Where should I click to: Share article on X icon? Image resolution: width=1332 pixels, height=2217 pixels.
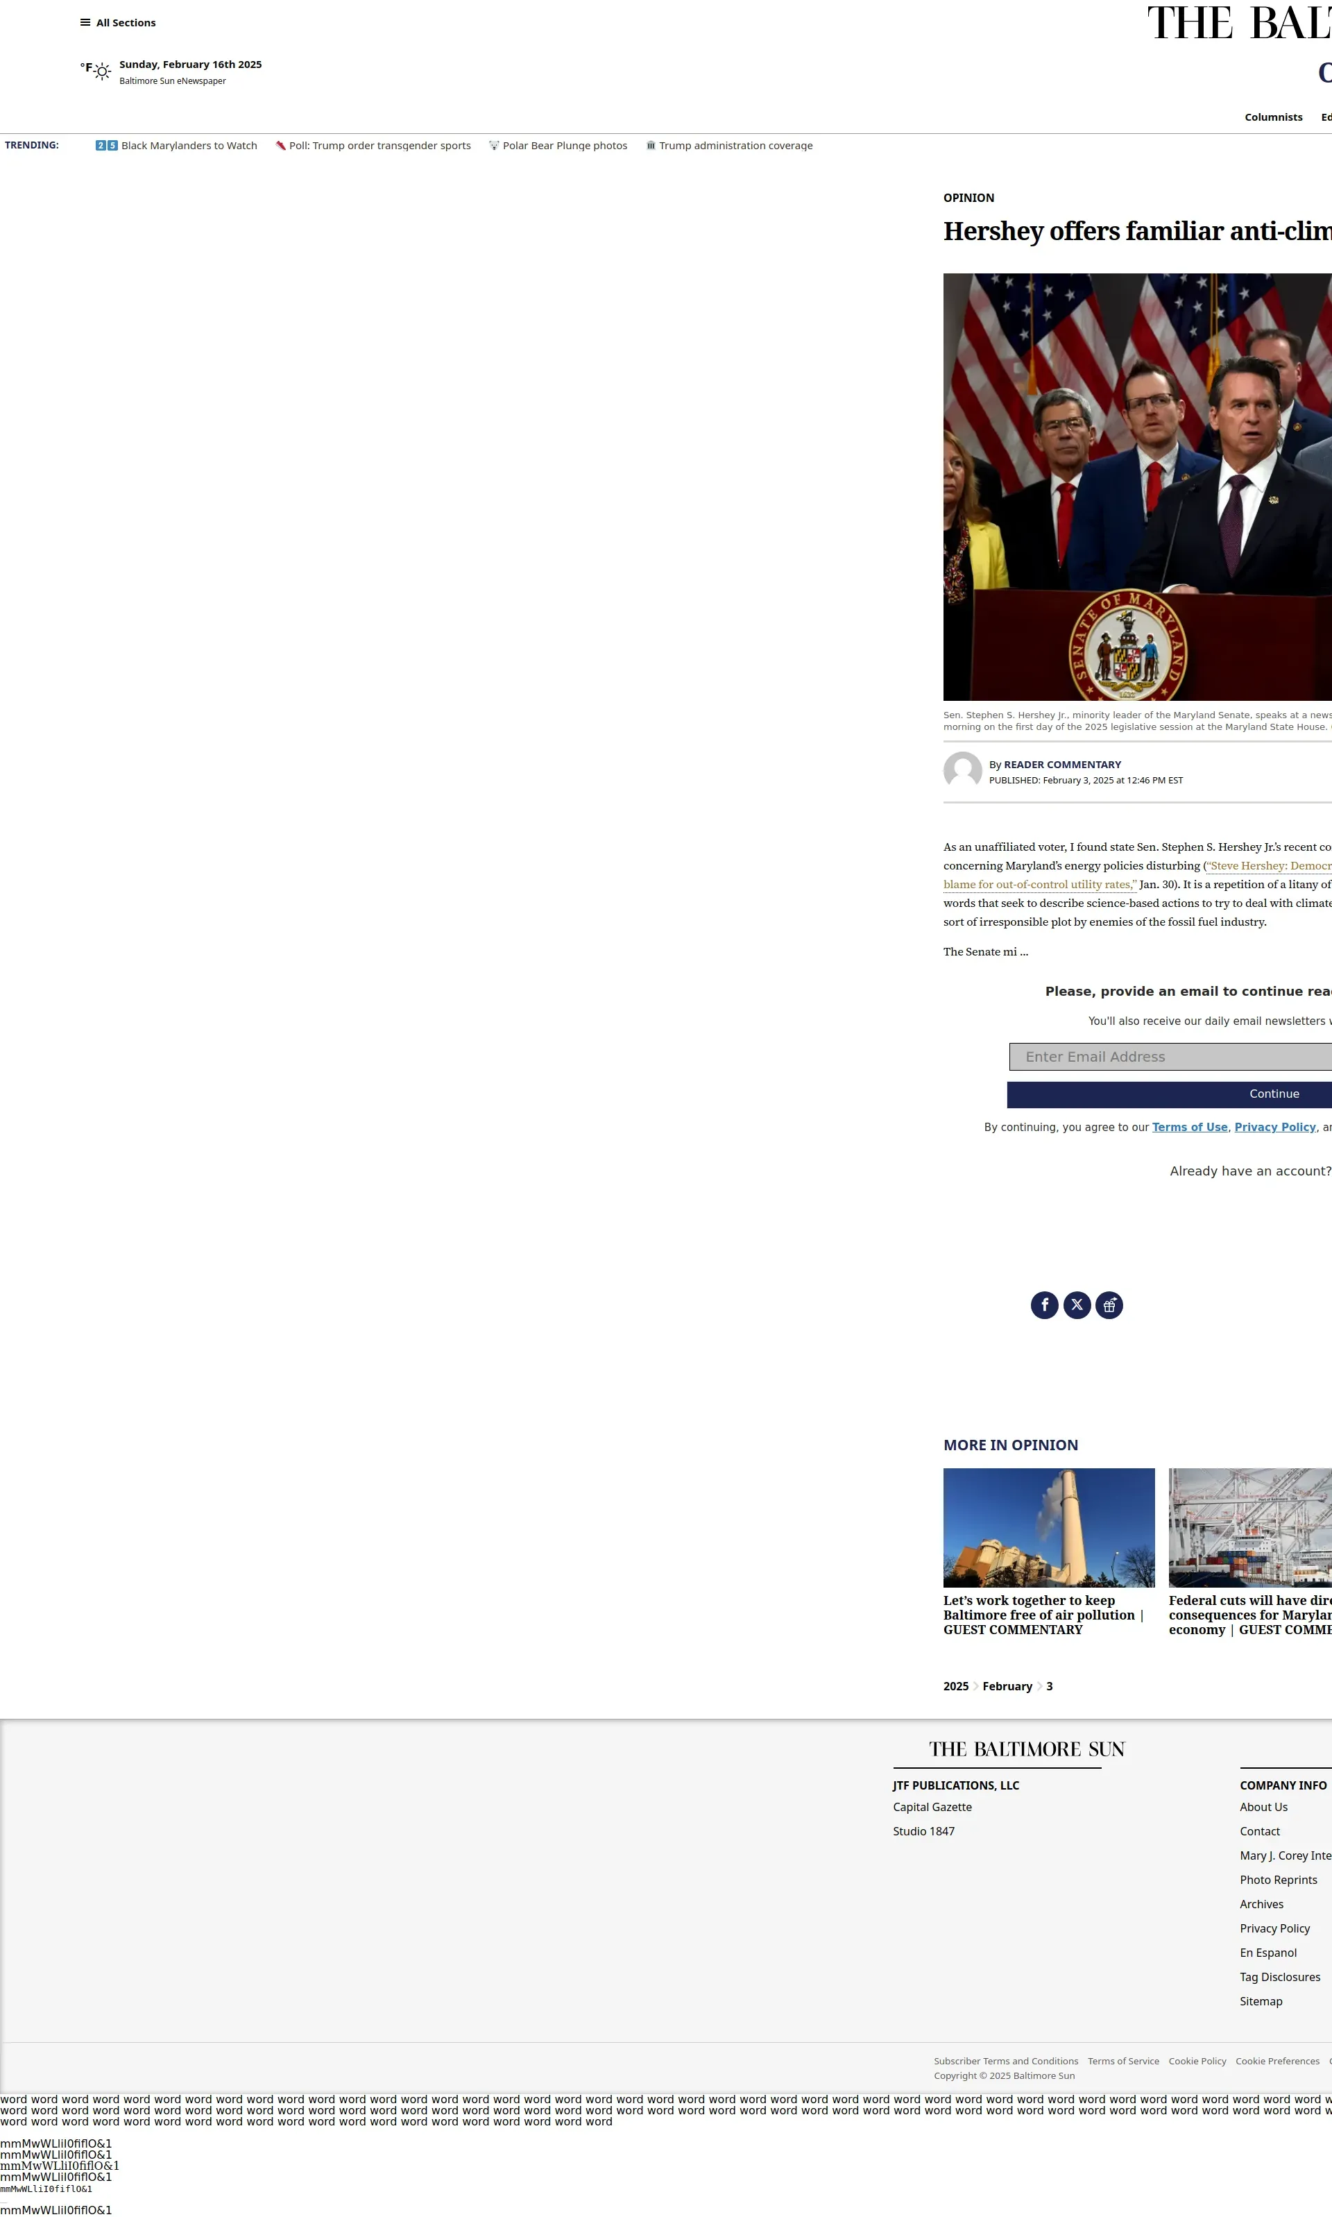[1076, 1305]
